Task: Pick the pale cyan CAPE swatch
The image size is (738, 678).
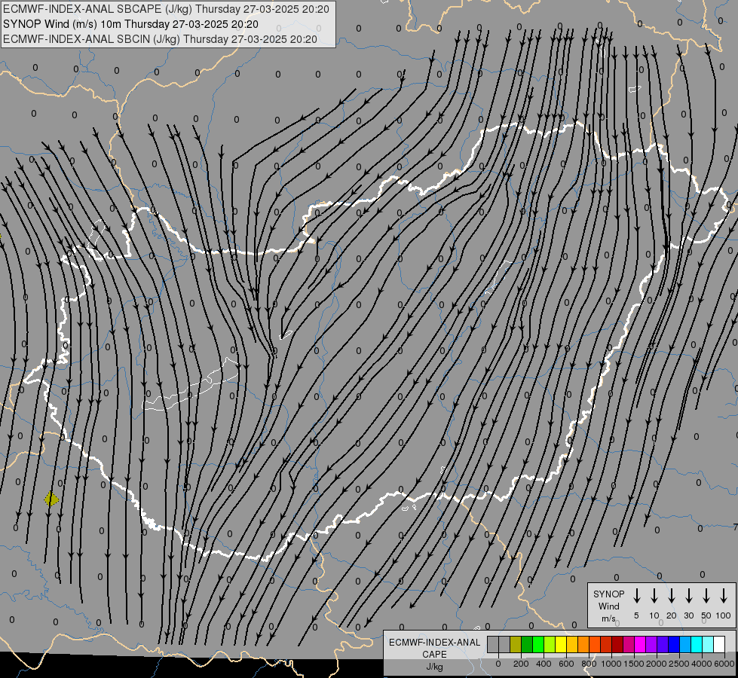Action: click(x=709, y=644)
